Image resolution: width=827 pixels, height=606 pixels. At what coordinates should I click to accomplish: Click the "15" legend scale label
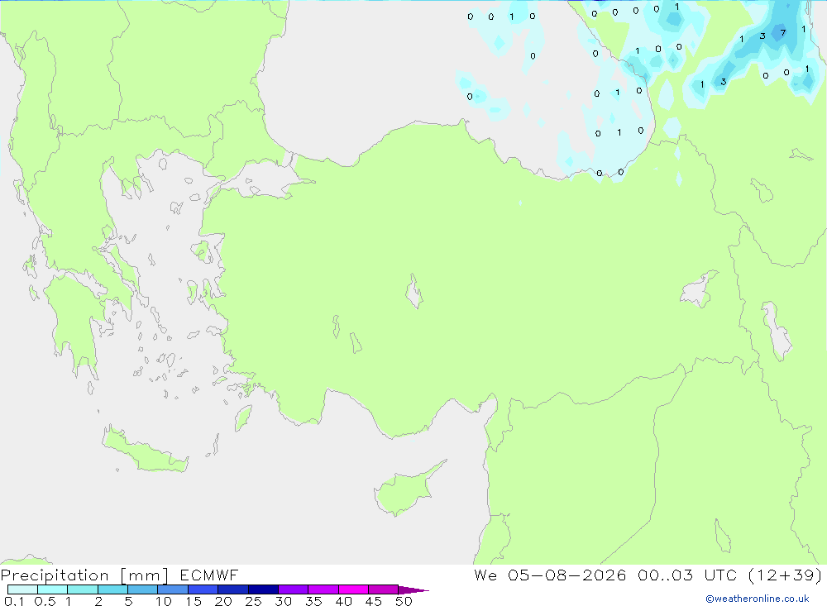pyautogui.click(x=194, y=601)
